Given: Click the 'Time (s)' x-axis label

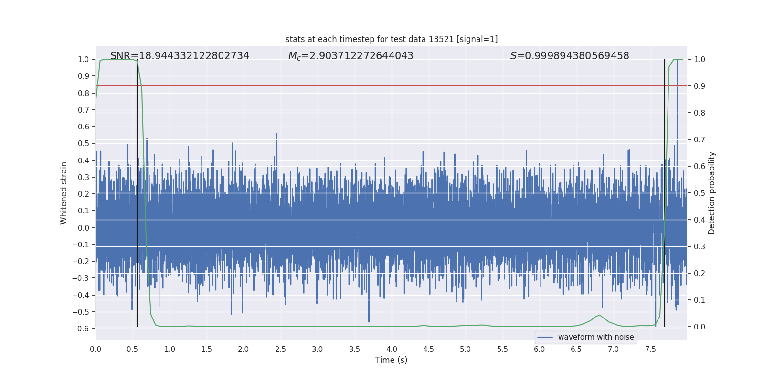Looking at the screenshot, I should click(x=391, y=360).
